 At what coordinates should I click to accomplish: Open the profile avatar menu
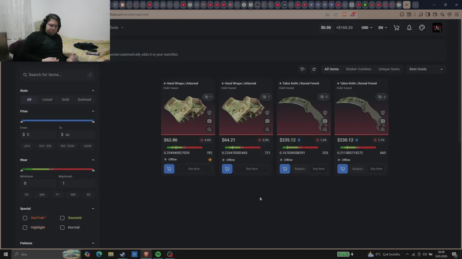coord(437,28)
